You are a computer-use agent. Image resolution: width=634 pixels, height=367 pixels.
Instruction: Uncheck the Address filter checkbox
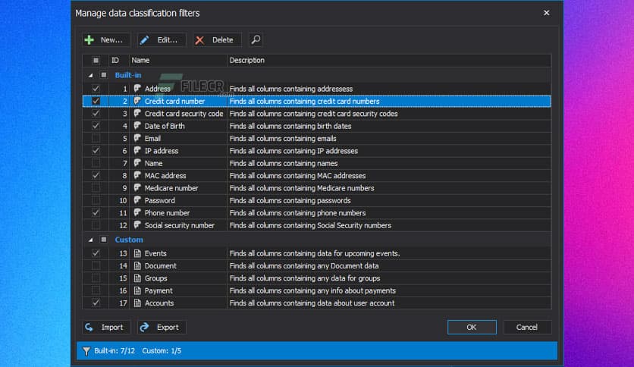pos(96,89)
